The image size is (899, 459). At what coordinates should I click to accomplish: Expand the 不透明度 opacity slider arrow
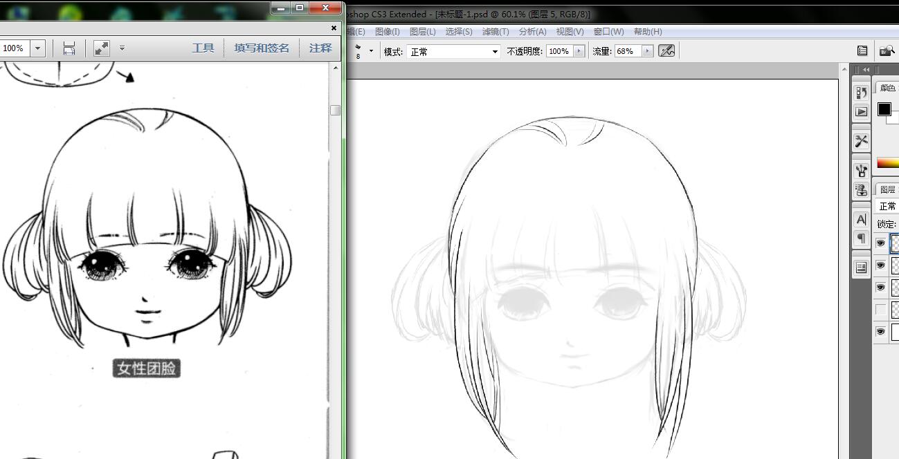(579, 51)
